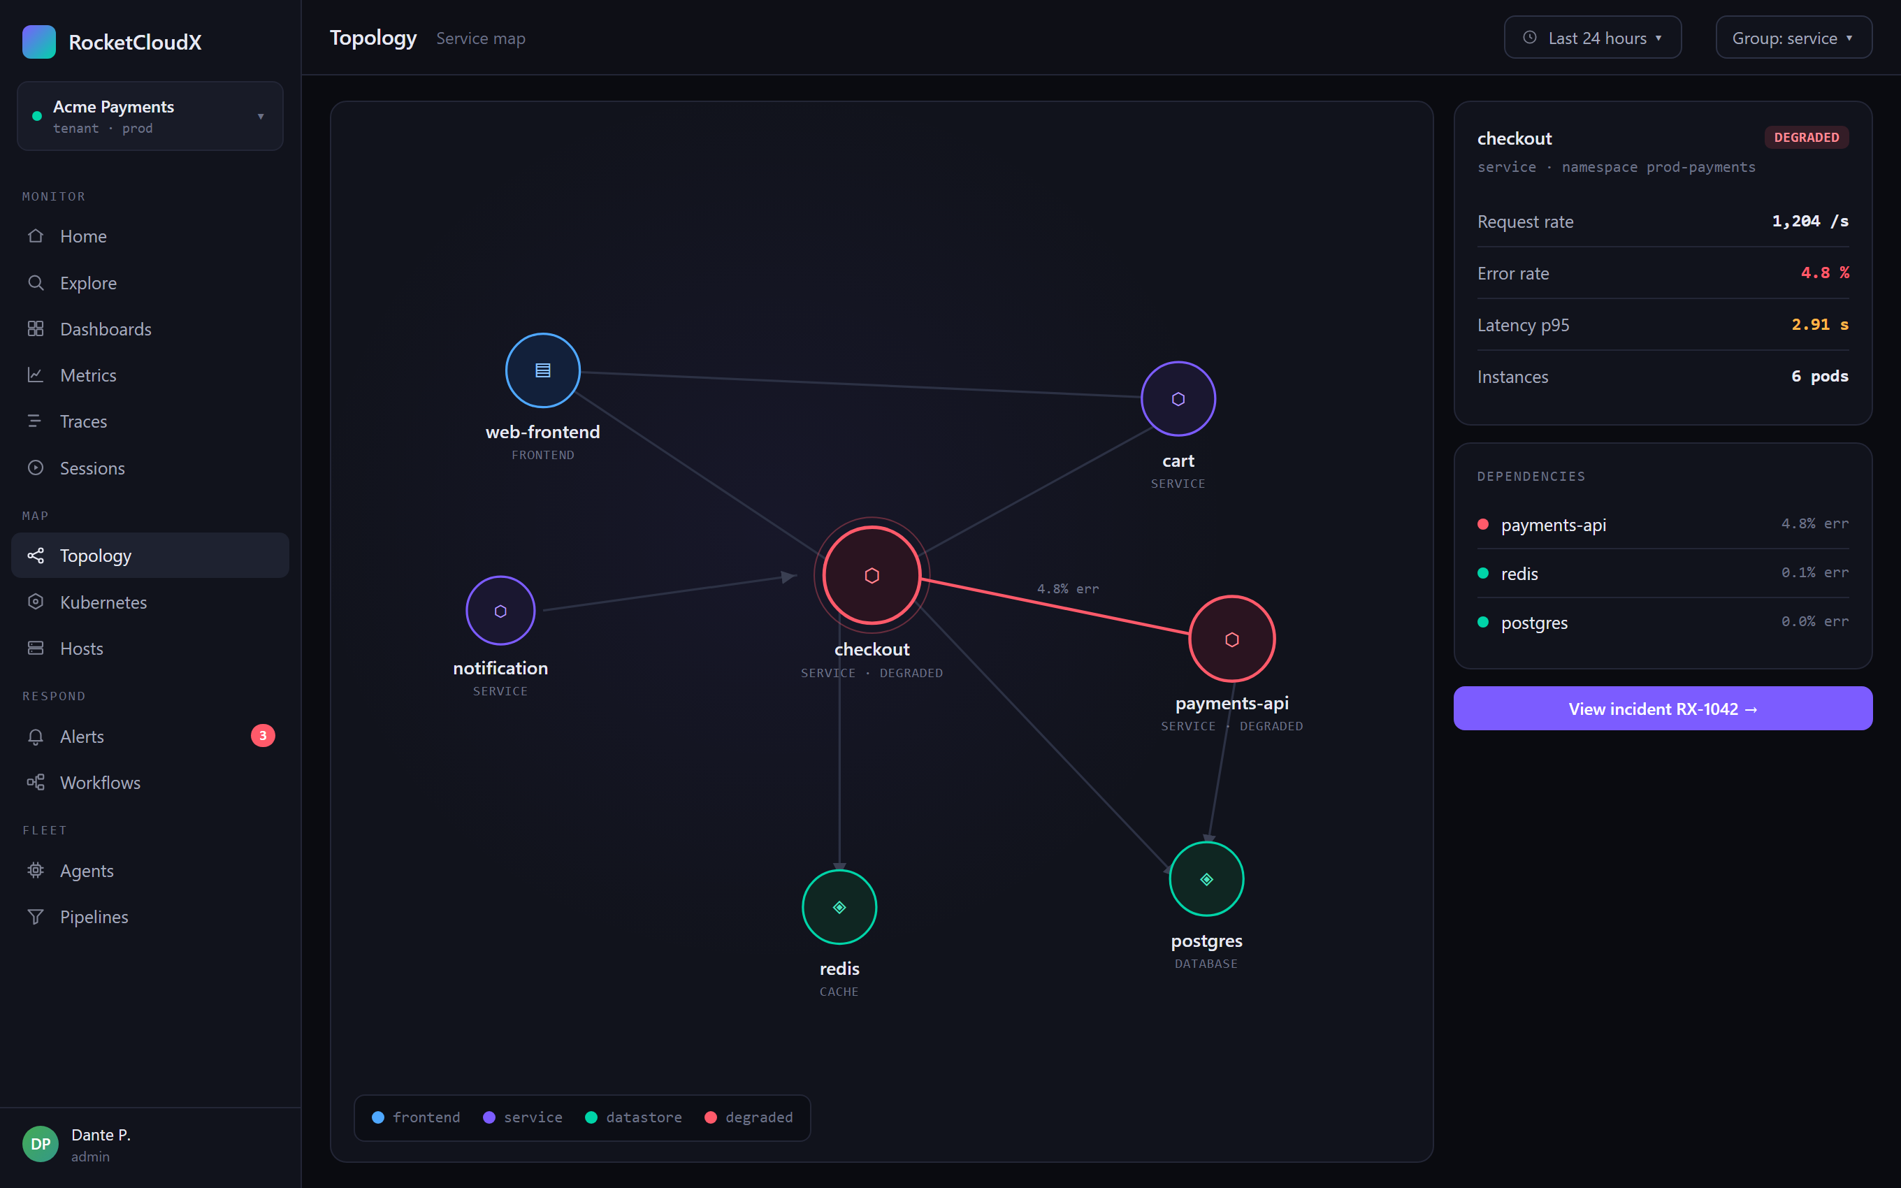Viewport: 1901px width, 1188px height.
Task: Click the Latency p95 value 2.91 s
Action: tap(1820, 324)
